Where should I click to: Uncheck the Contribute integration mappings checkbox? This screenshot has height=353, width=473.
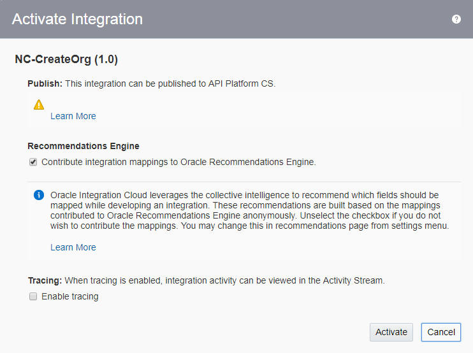click(x=33, y=162)
